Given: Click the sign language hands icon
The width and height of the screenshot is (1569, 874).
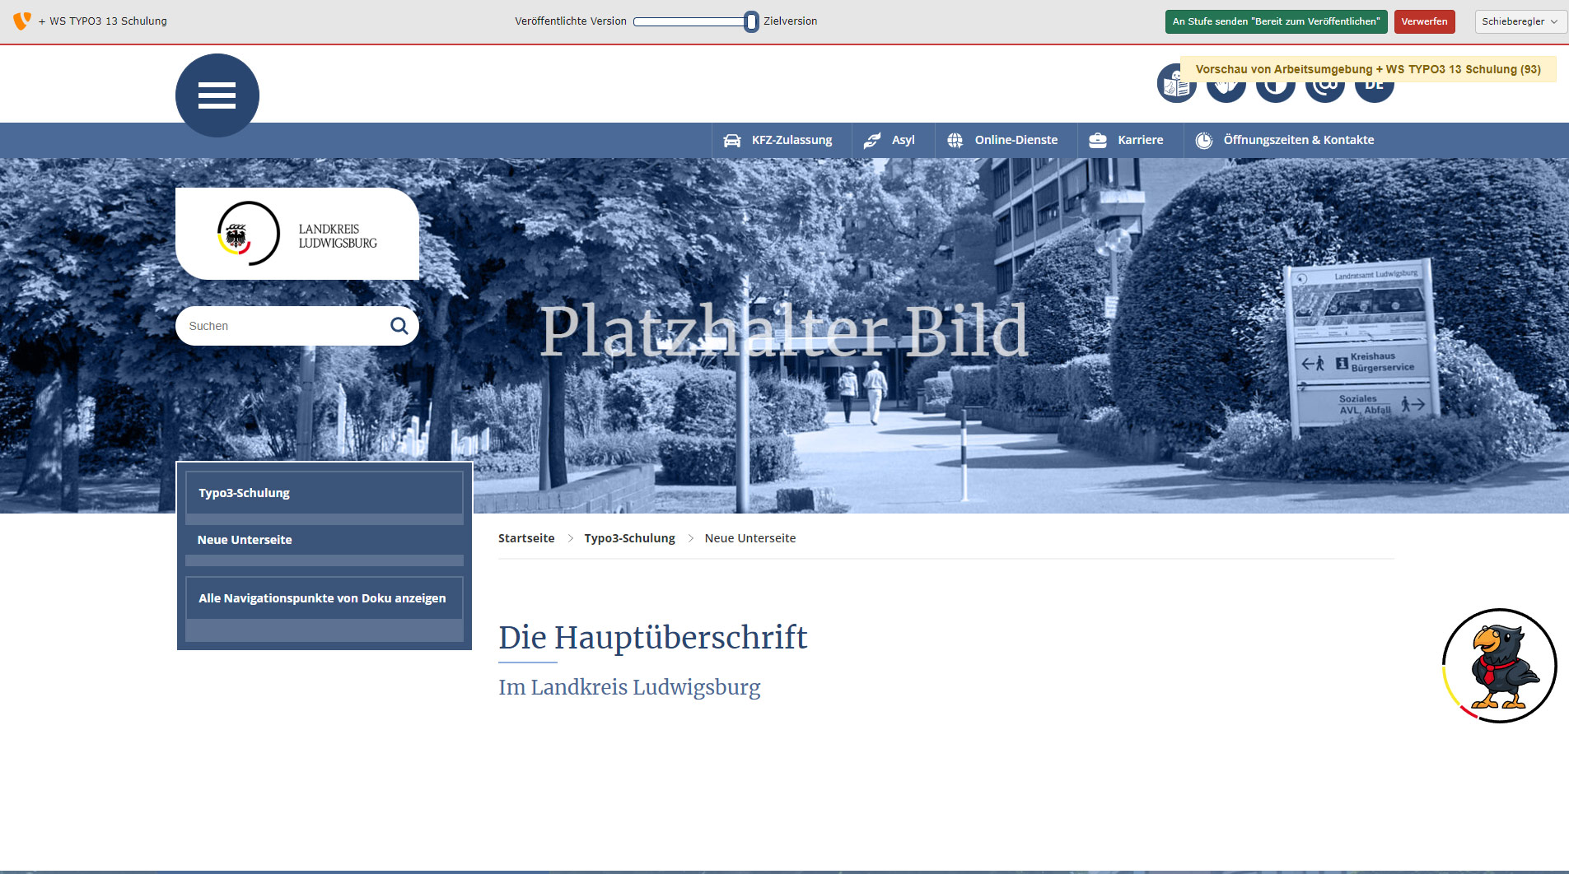Looking at the screenshot, I should pos(1226,92).
